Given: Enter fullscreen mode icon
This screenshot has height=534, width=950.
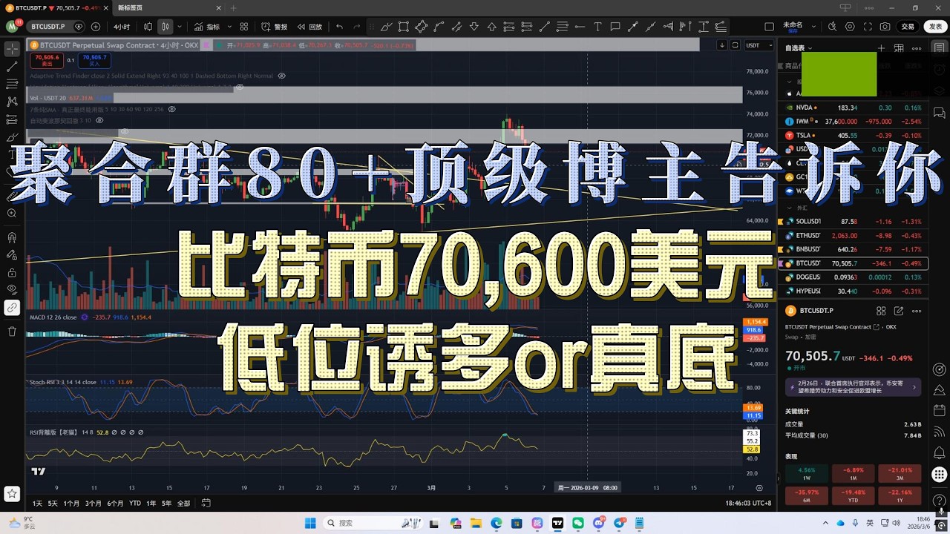Looking at the screenshot, I should coord(868,26).
